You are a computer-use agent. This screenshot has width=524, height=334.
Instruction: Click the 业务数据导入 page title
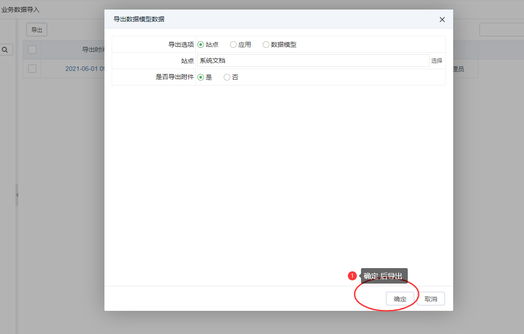(20, 10)
